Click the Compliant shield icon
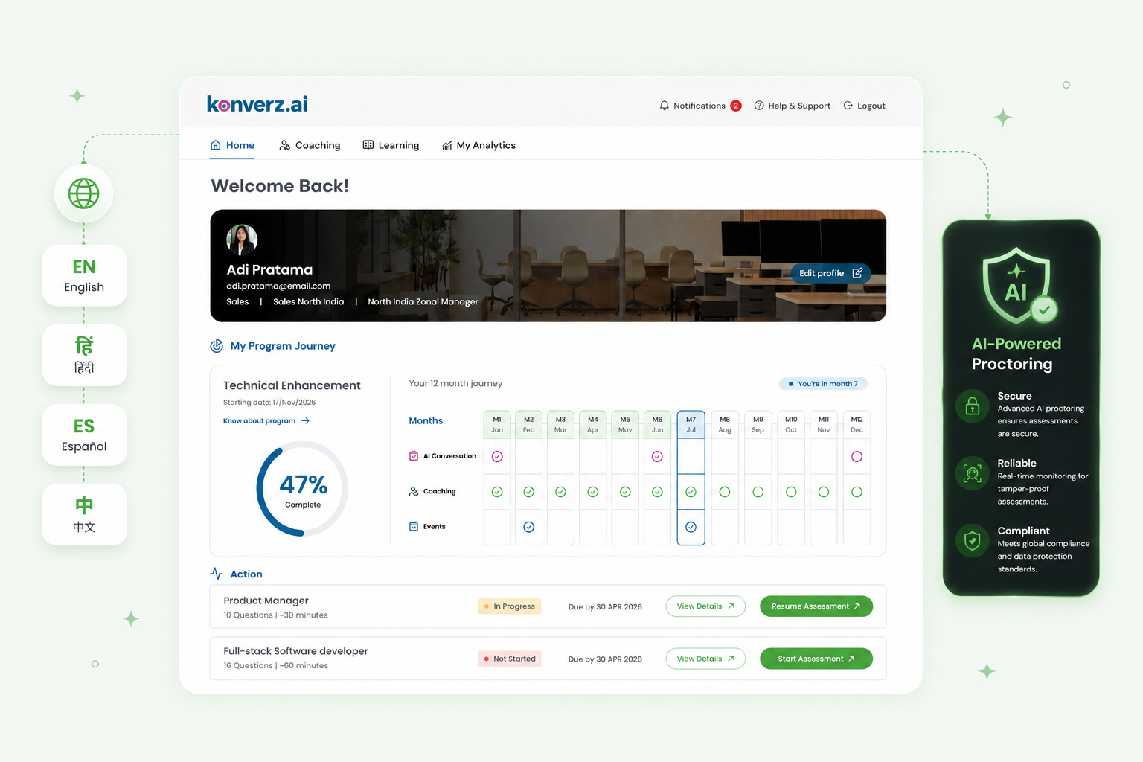 [x=972, y=541]
